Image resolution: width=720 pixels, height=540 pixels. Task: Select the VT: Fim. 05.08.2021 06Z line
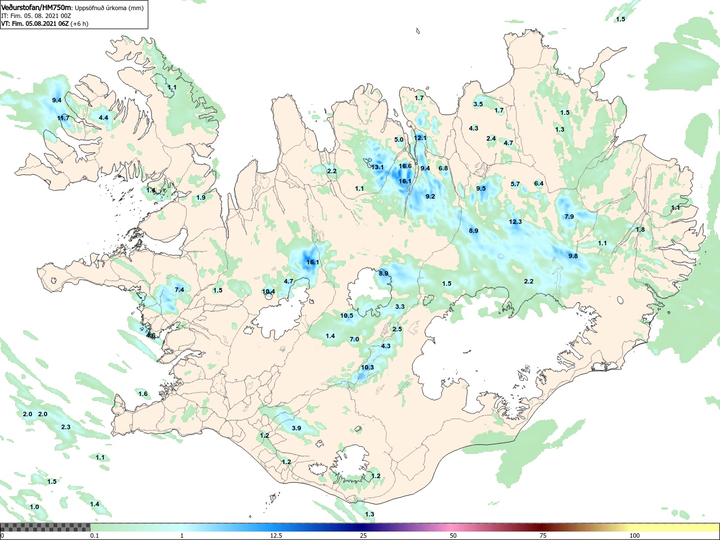coord(35,24)
